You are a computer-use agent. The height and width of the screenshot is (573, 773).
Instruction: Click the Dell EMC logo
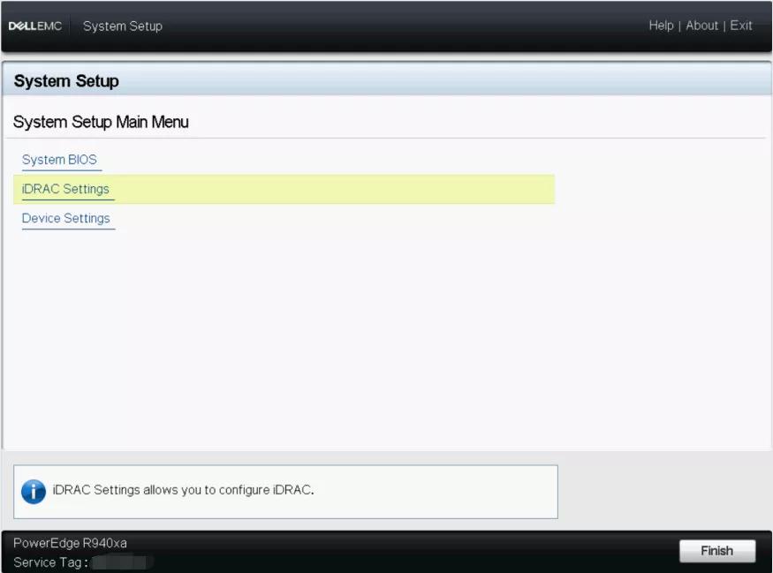click(x=35, y=26)
